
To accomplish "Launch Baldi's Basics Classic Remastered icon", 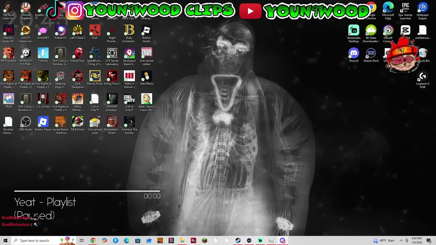I will click(146, 102).
